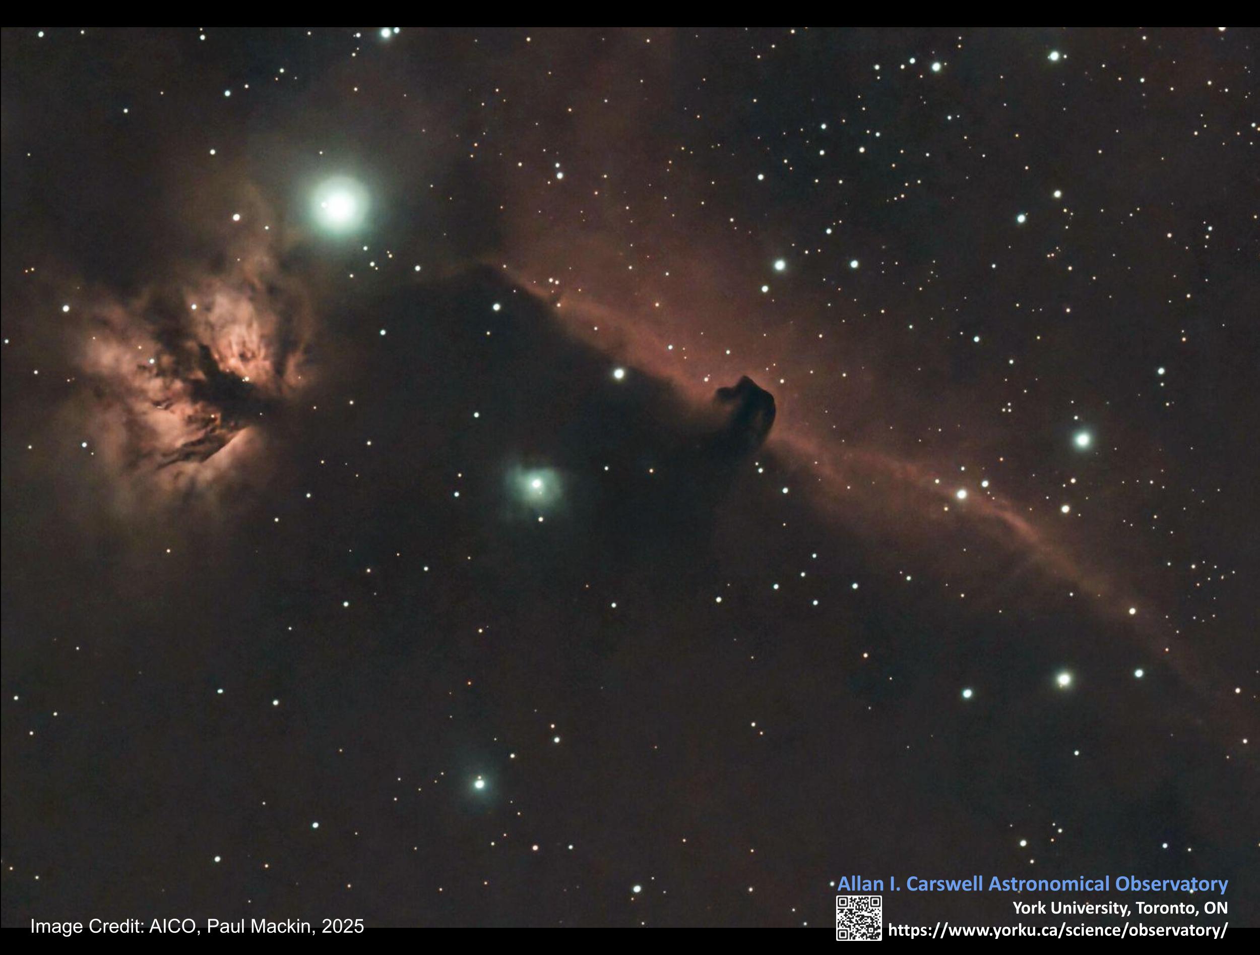Screen dimensions: 1260x955
Task: Click the bright star on the far right middle
Action: pyautogui.click(x=1082, y=439)
